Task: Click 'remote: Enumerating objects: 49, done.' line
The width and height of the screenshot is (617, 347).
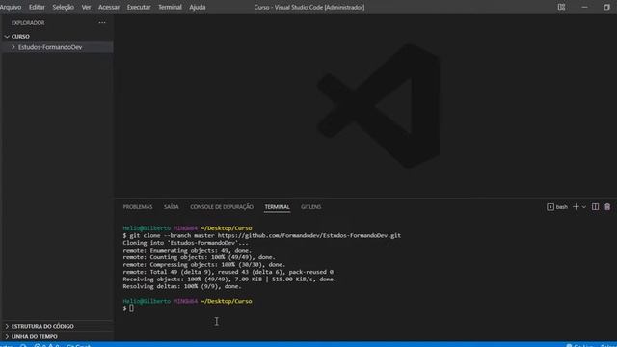Action: 187,250
